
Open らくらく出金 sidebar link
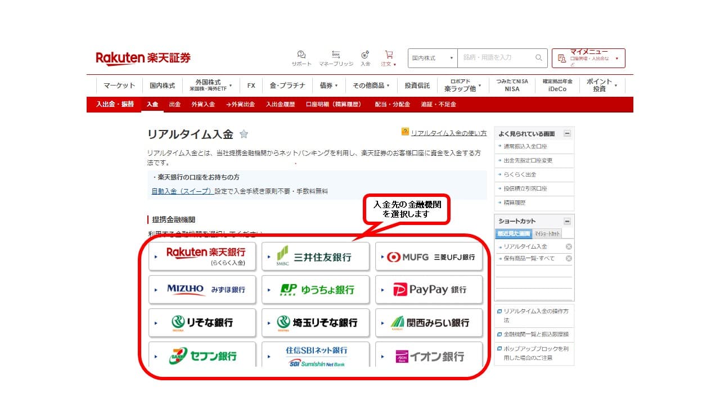tap(520, 174)
